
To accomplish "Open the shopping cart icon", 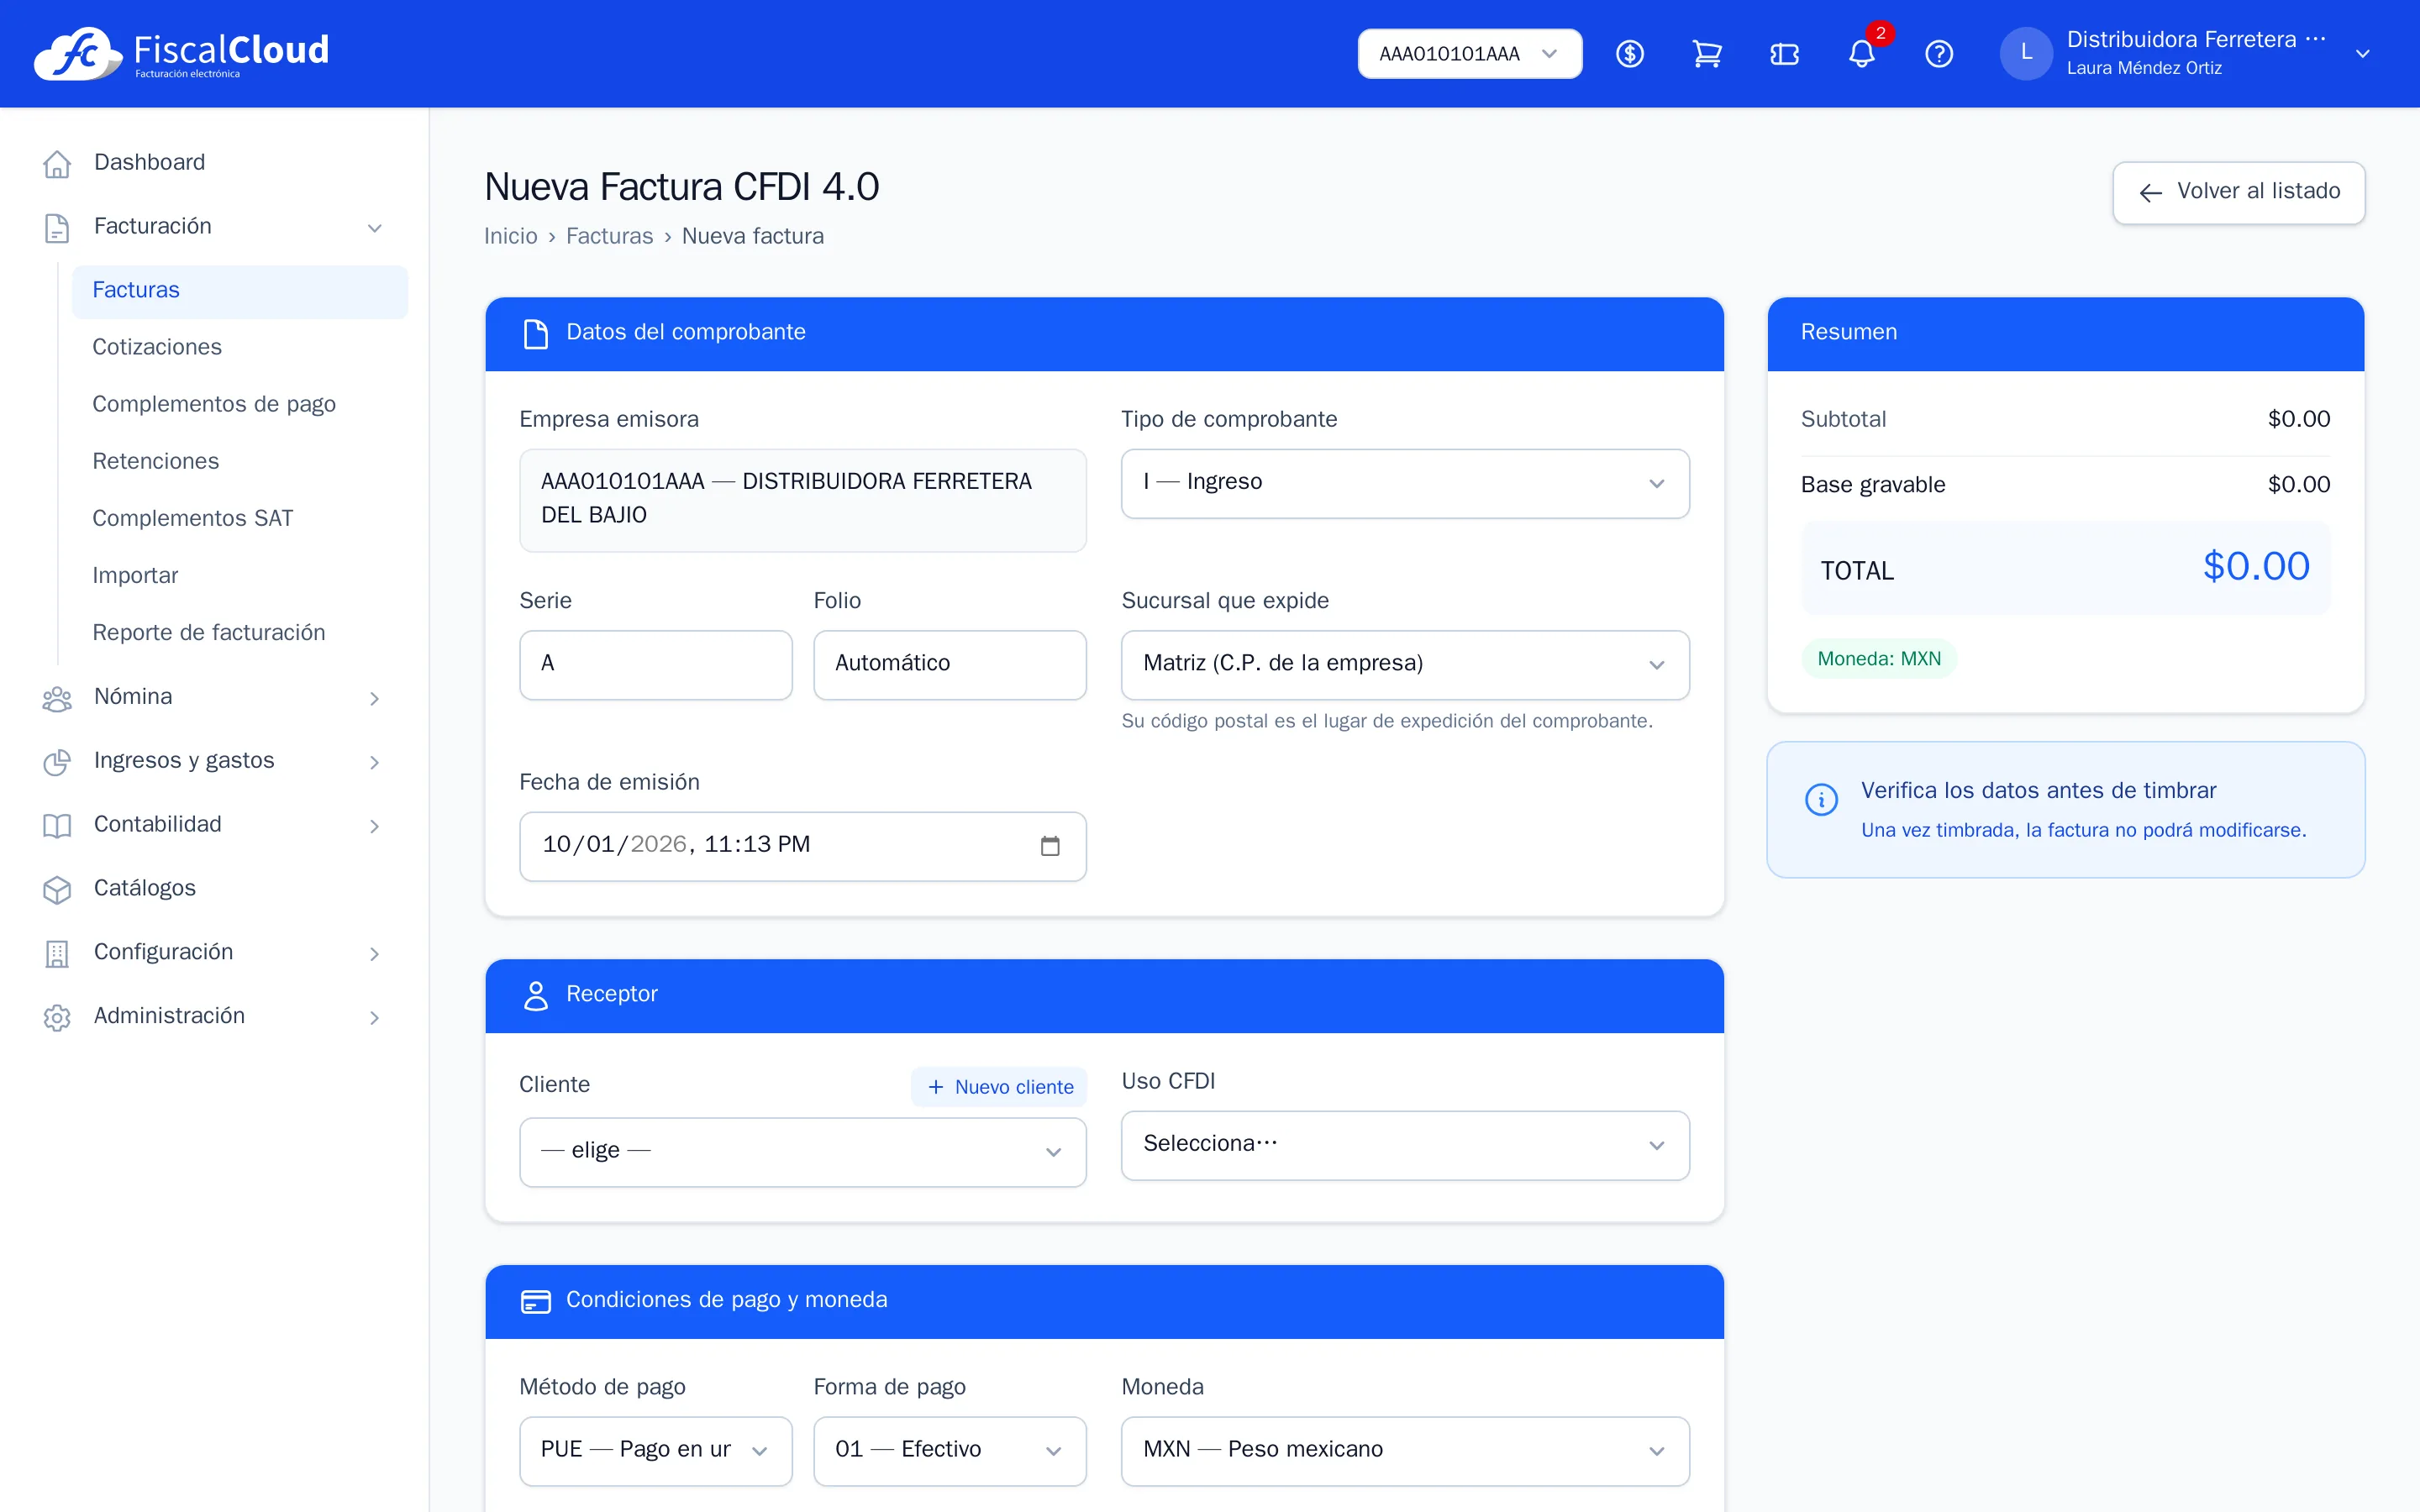I will pos(1707,54).
